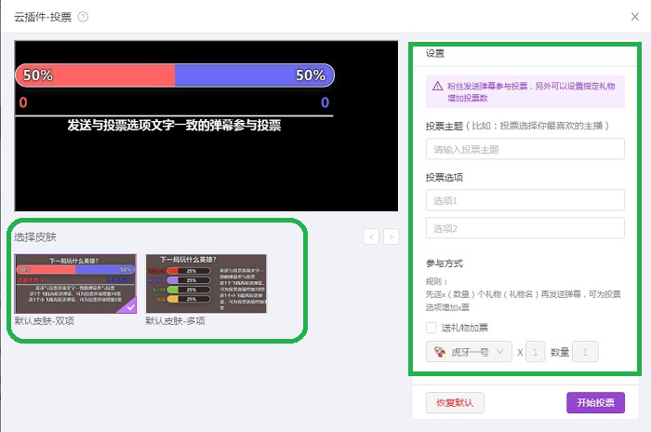
Task: Click the 参与方式 heading text
Action: tap(445, 263)
